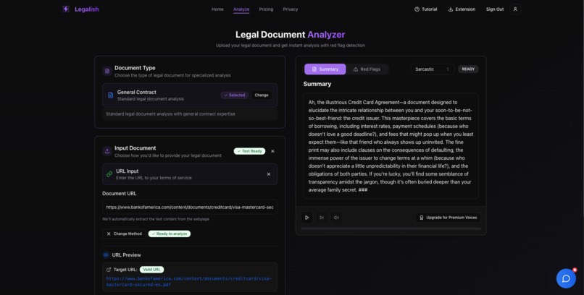This screenshot has height=295, width=584.
Task: Click Upgrade for Premium Voices
Action: click(448, 218)
